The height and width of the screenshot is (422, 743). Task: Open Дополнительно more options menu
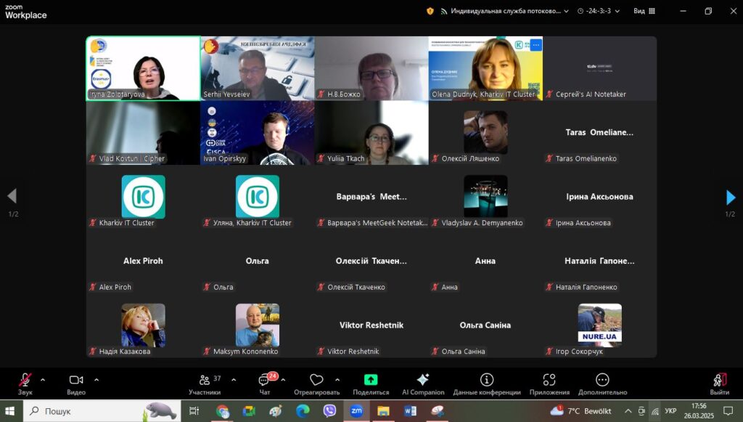(x=602, y=384)
